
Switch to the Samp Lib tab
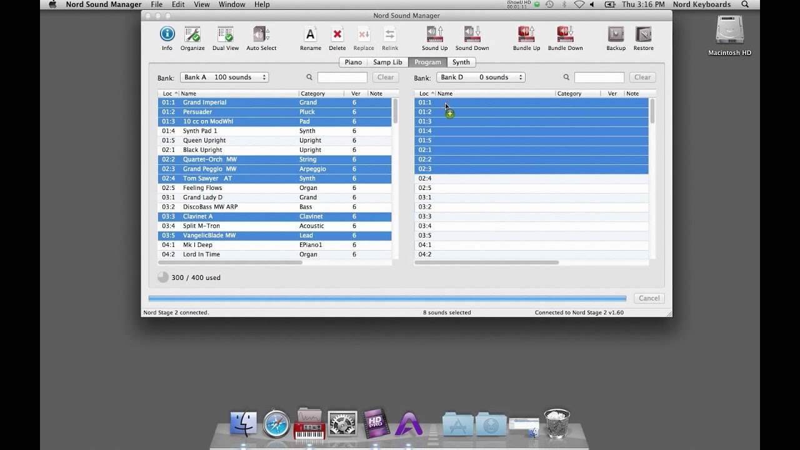(387, 62)
